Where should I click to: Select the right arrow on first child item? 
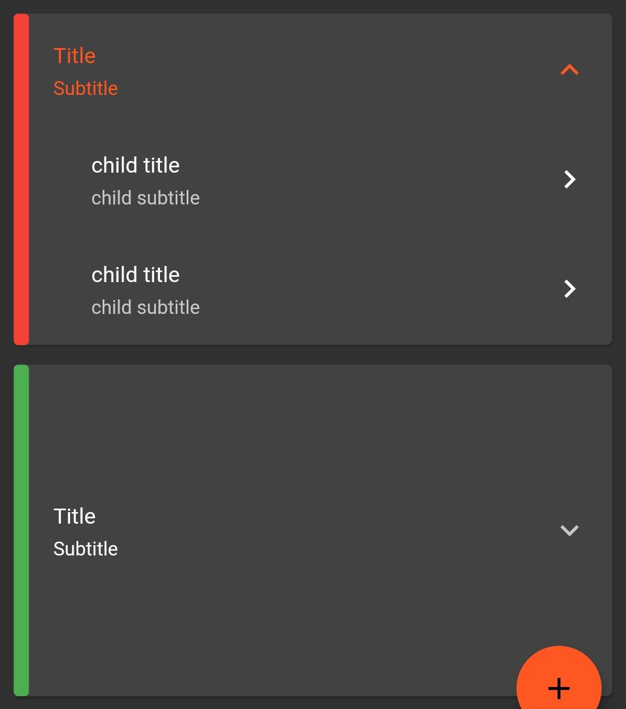[569, 180]
